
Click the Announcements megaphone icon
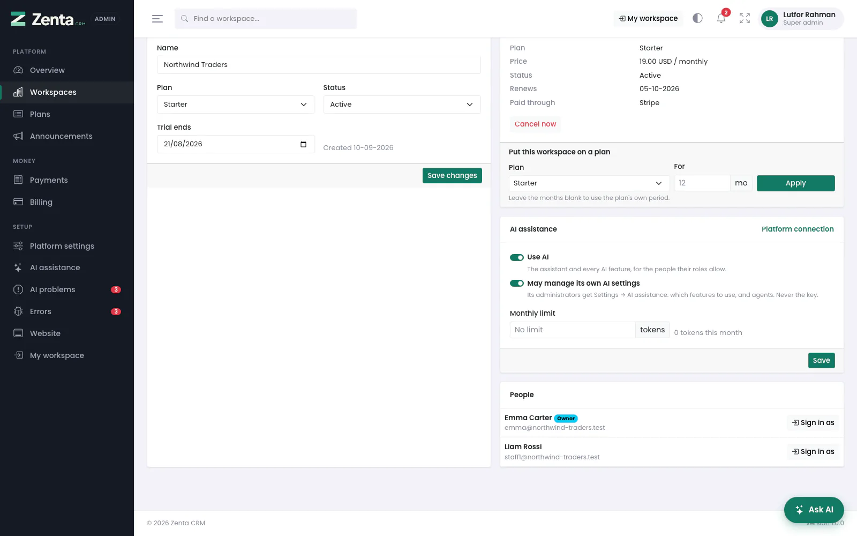tap(18, 136)
